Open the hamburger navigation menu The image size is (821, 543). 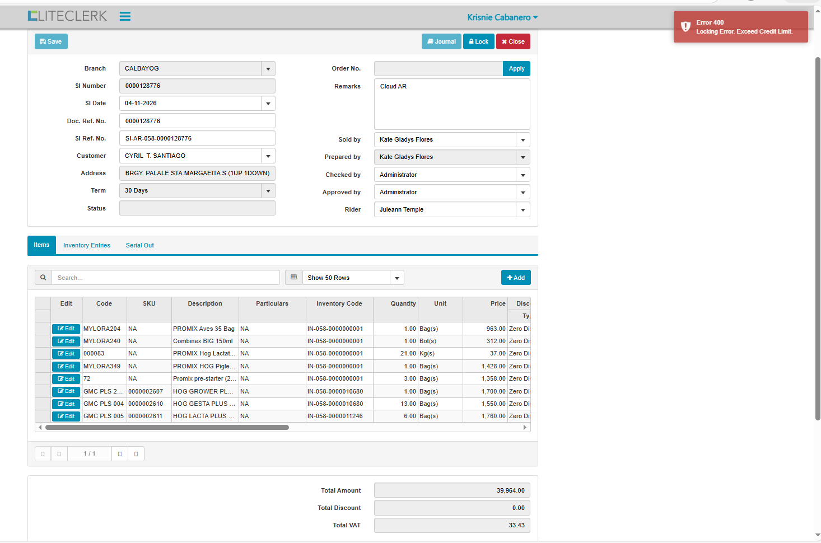[125, 17]
